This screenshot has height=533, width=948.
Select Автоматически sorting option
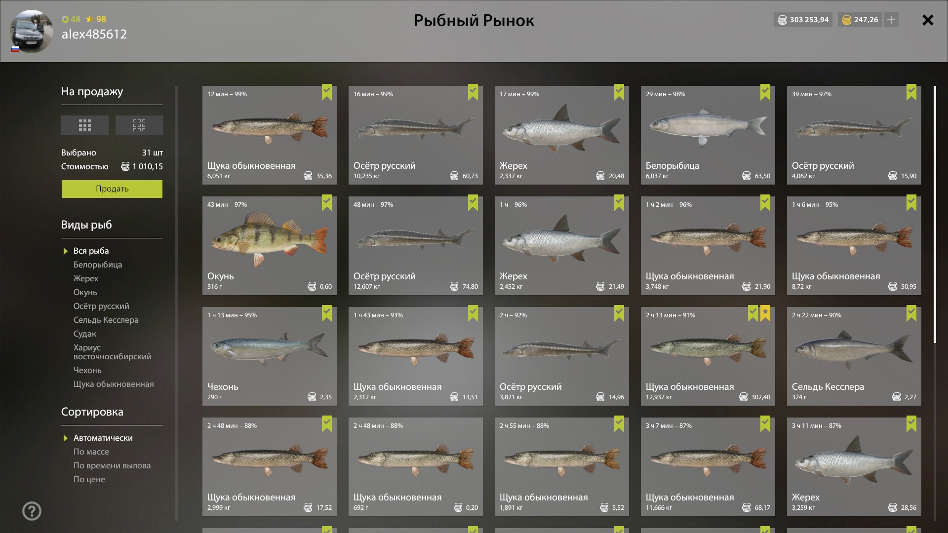click(x=103, y=438)
